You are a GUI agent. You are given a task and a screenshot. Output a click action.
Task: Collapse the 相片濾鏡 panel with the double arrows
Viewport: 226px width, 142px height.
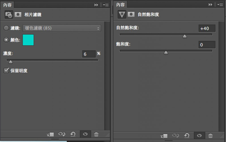[x=96, y=5]
